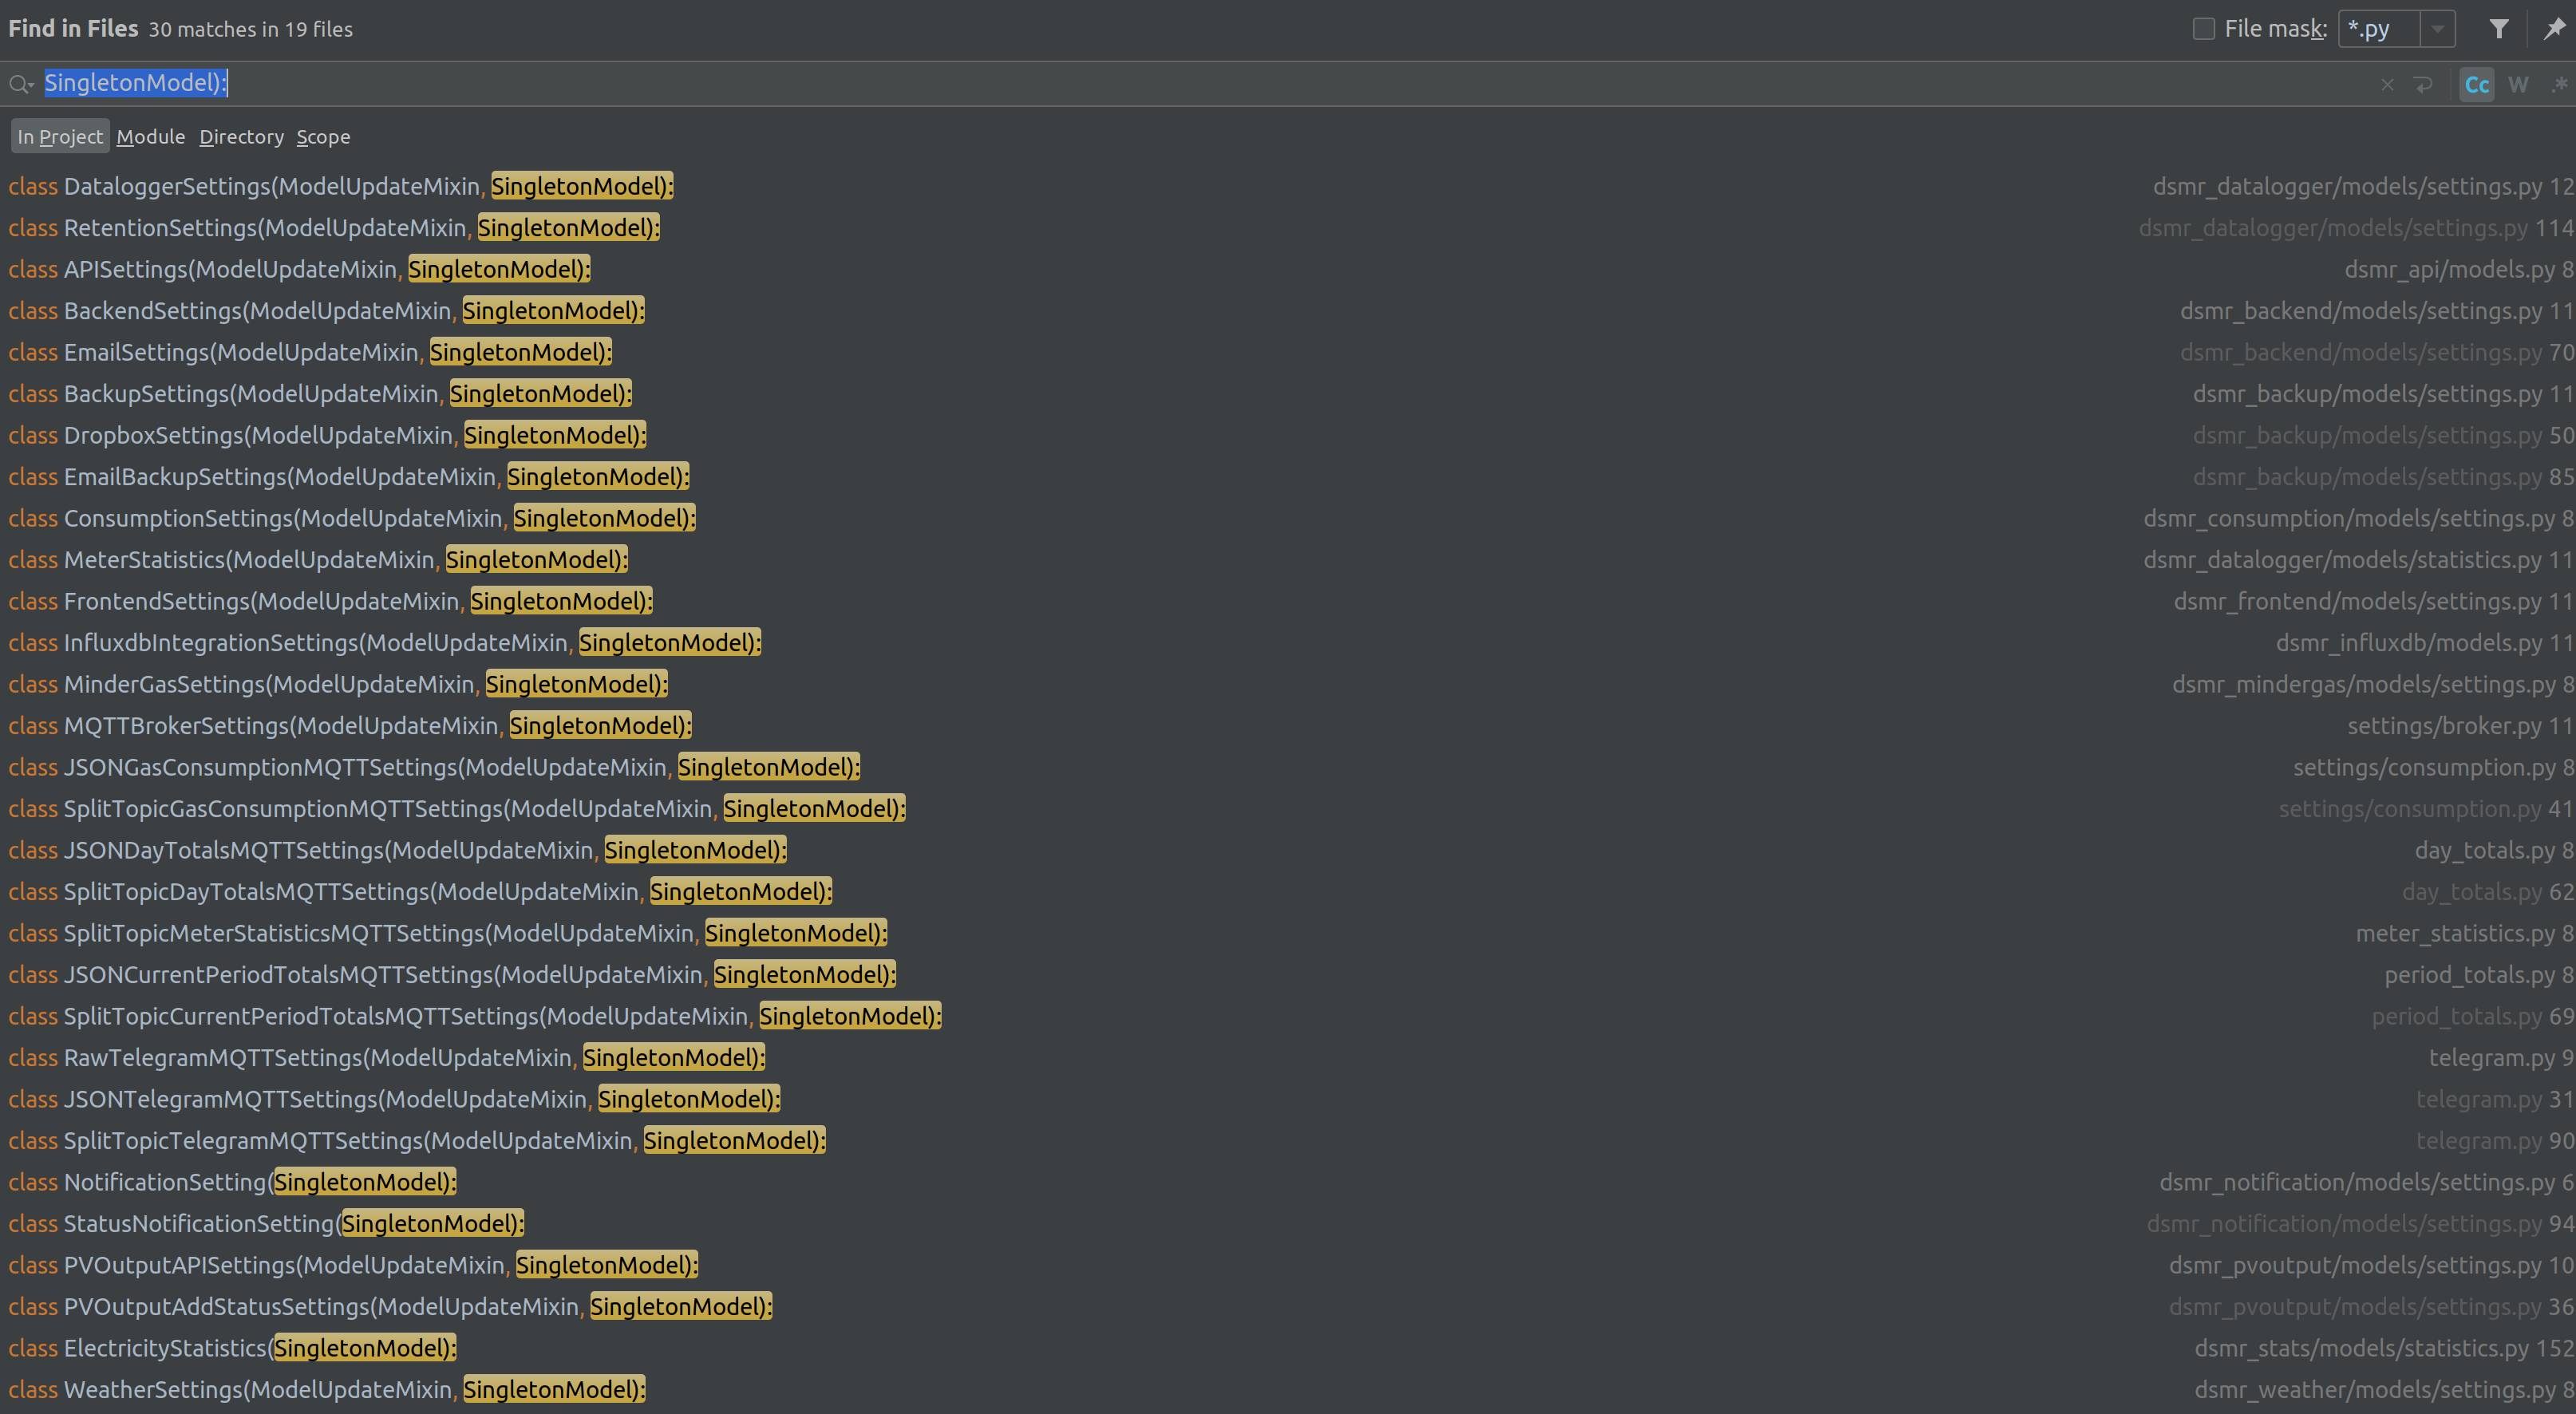
Task: Select the MQTTBrokerSettings result row
Action: point(349,725)
